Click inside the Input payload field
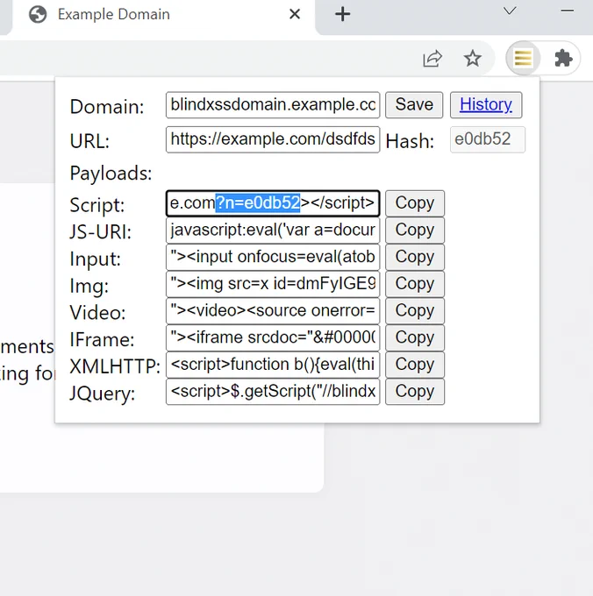The image size is (593, 596). [273, 258]
